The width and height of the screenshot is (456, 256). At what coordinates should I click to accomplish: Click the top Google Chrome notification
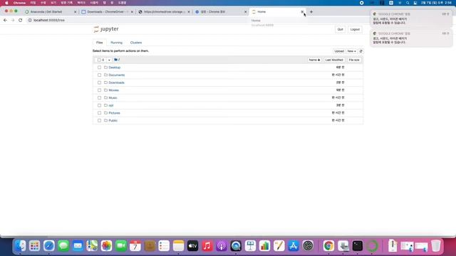(x=411, y=18)
